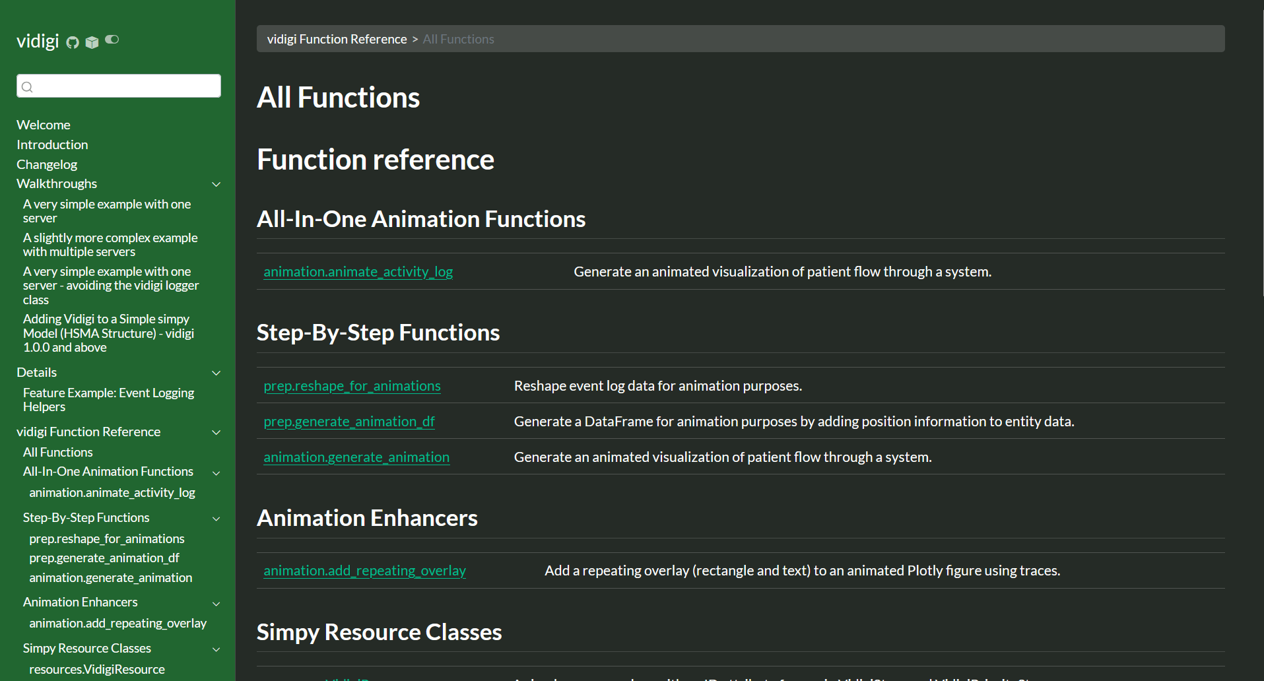The width and height of the screenshot is (1264, 681).
Task: Open the GitHub repository icon in the header
Action: point(72,42)
